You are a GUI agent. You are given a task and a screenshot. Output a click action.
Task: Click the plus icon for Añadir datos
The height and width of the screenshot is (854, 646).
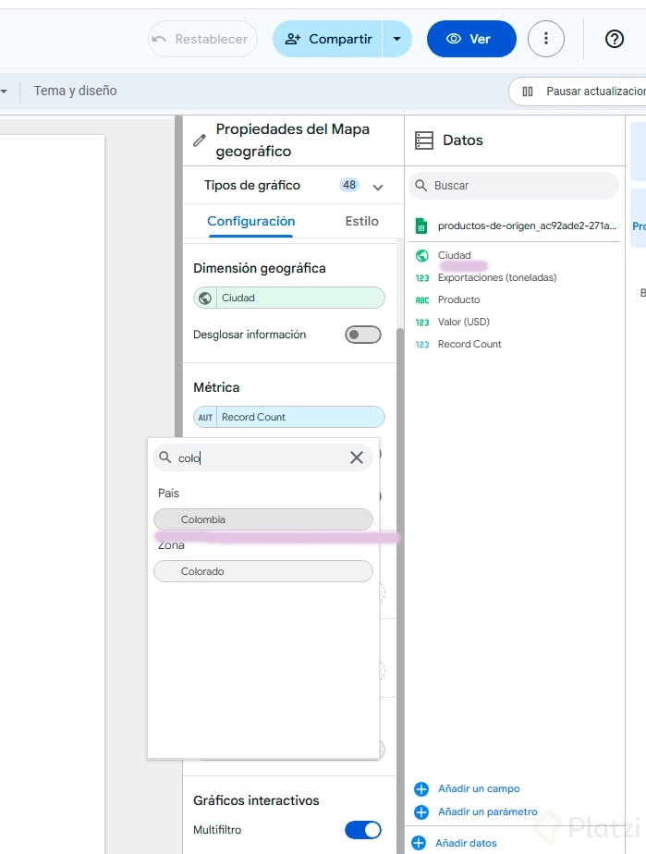coord(419,843)
